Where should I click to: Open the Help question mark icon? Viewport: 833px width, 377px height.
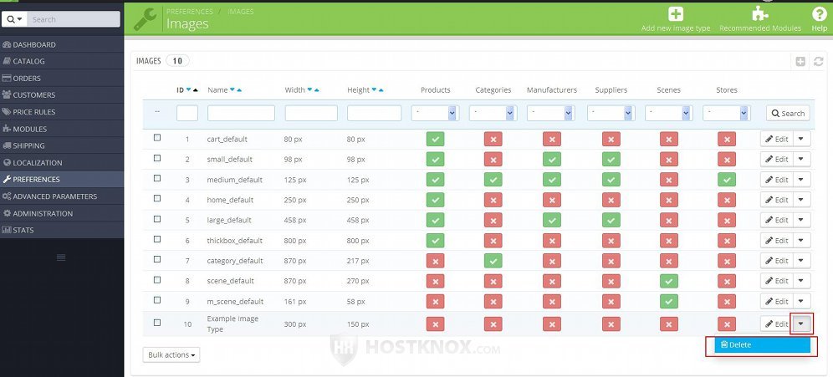click(819, 14)
